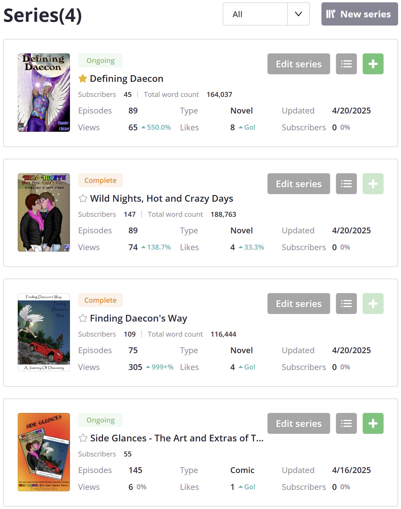The width and height of the screenshot is (401, 509).
Task: Toggle favorite star for Finding Daecon's Way
Action: point(83,318)
